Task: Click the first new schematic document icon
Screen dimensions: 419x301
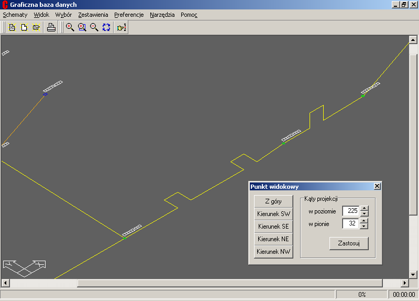Action: coord(12,27)
